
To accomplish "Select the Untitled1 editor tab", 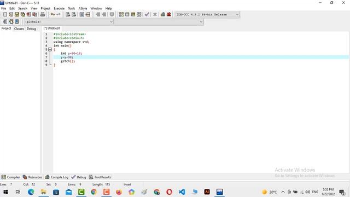I will (x=52, y=28).
